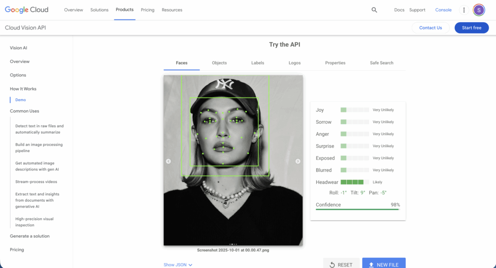The image size is (496, 268).
Task: Open the Resources navigation menu
Action: coord(172,10)
